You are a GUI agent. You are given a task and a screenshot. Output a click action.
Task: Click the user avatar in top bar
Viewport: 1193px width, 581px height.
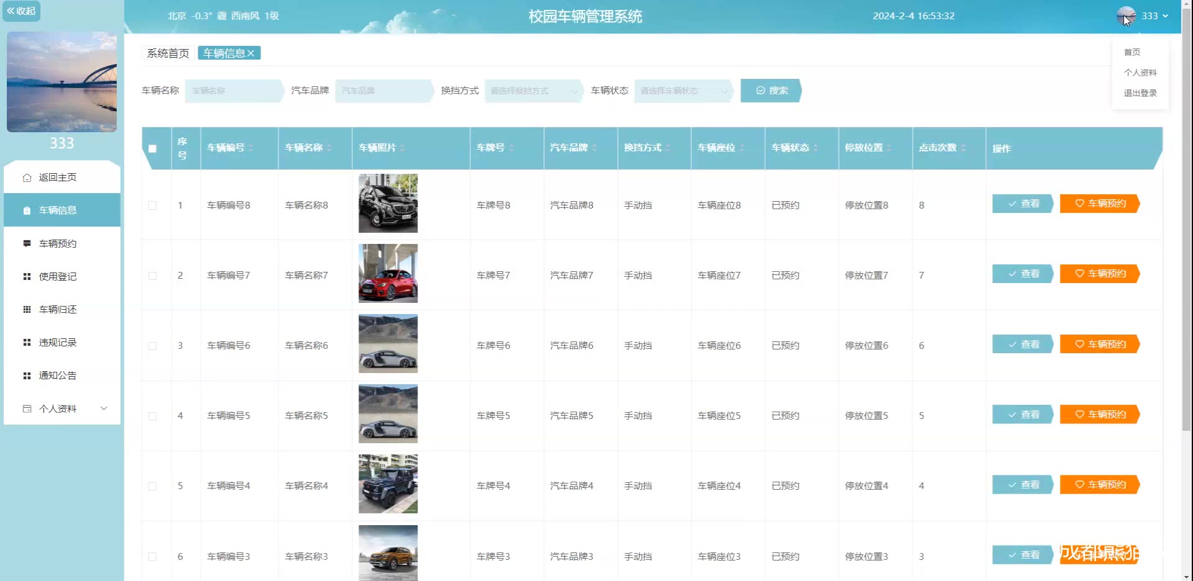(1125, 16)
